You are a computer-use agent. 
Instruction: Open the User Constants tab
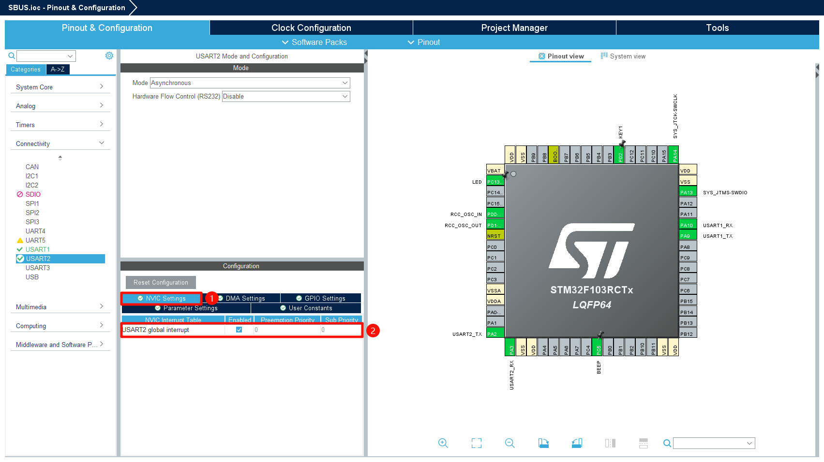306,308
